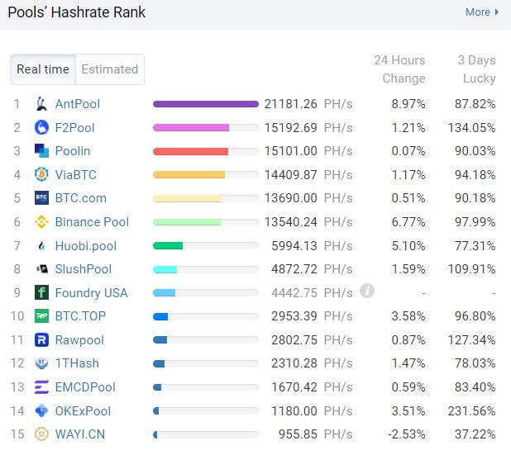Open the WAYI.CN pool link

point(80,434)
